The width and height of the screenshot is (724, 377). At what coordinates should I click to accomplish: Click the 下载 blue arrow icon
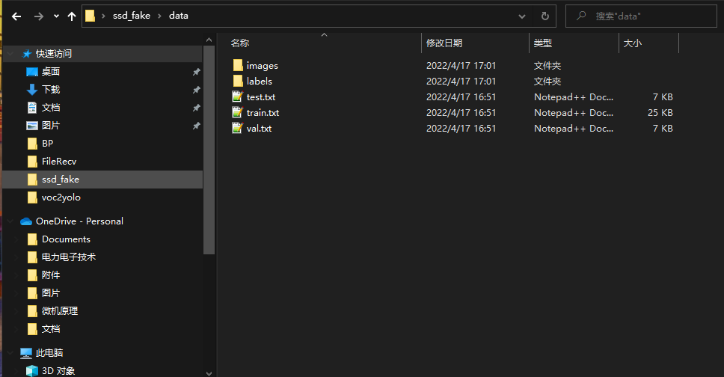pos(32,90)
